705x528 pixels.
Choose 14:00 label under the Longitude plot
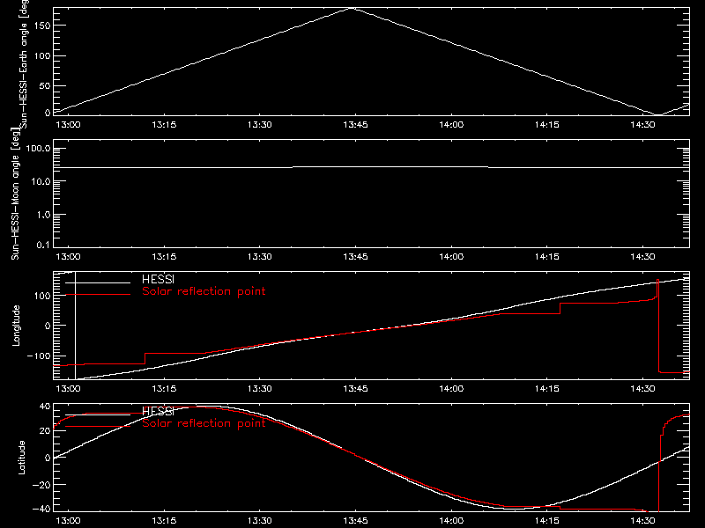click(x=451, y=389)
